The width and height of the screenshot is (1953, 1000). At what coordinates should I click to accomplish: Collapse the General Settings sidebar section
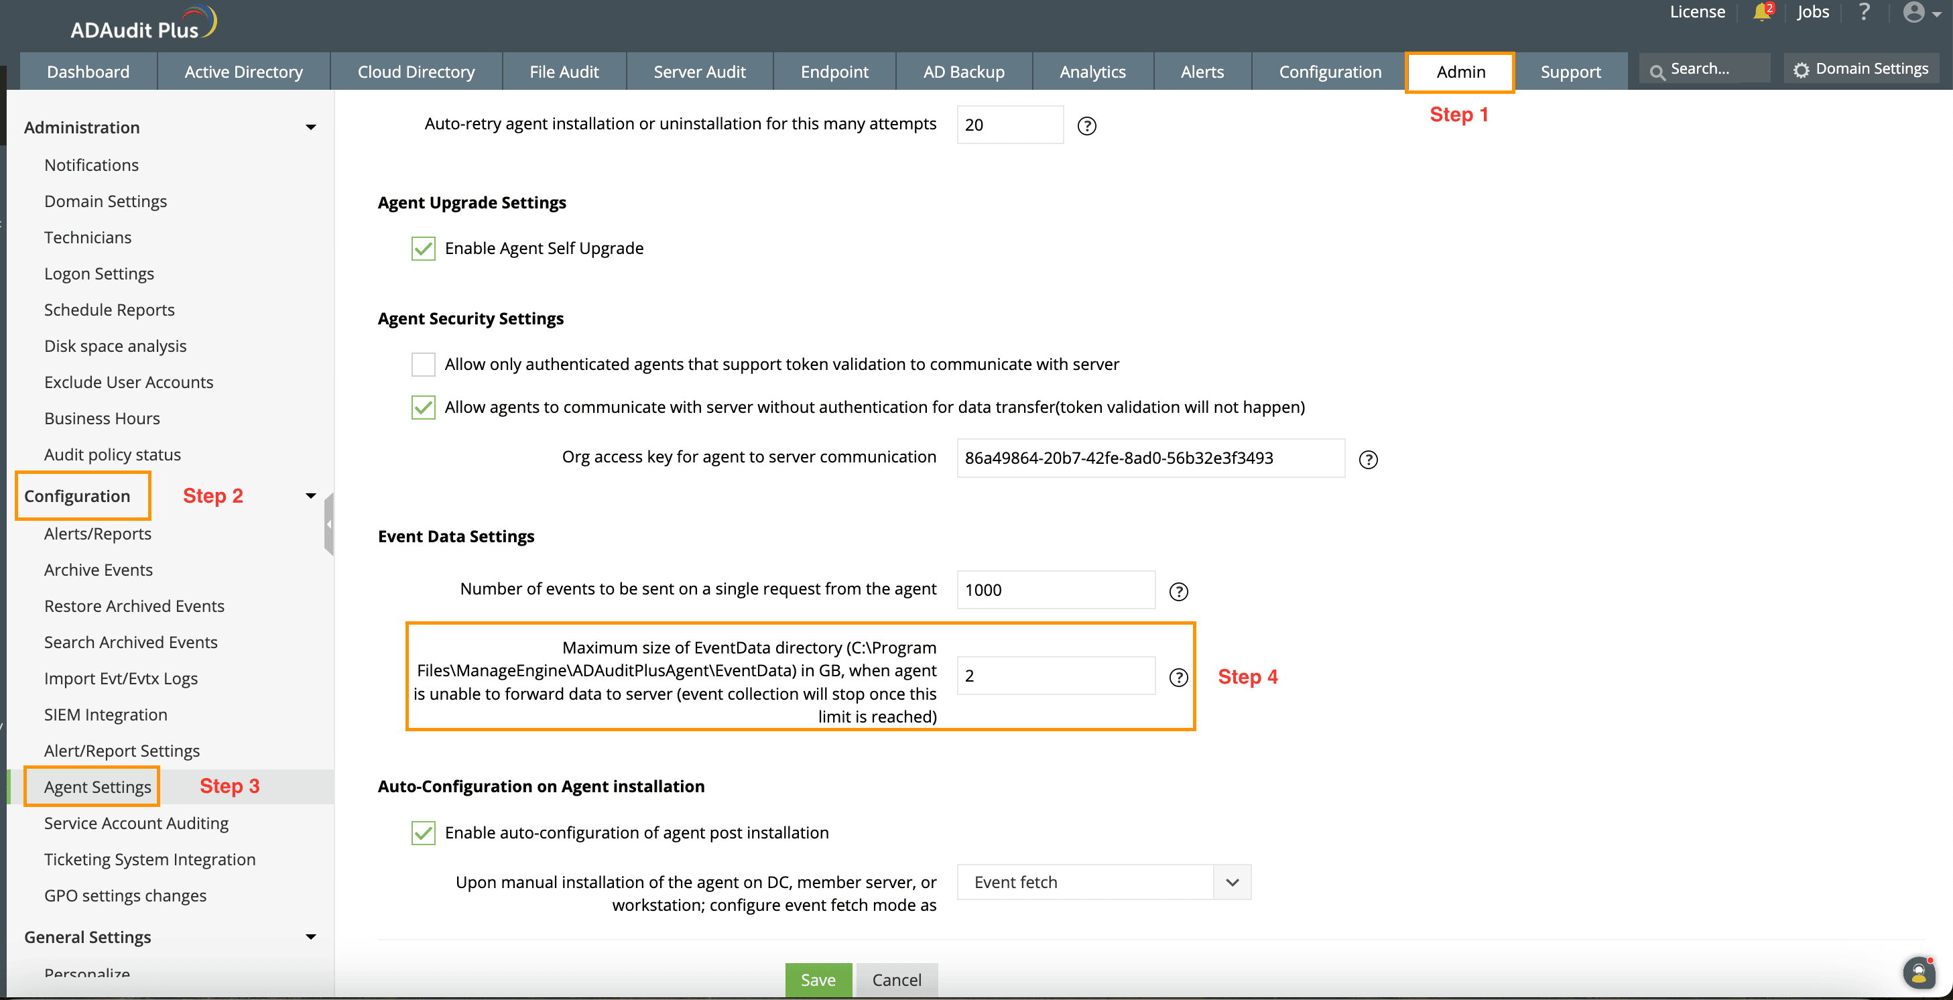click(x=310, y=937)
